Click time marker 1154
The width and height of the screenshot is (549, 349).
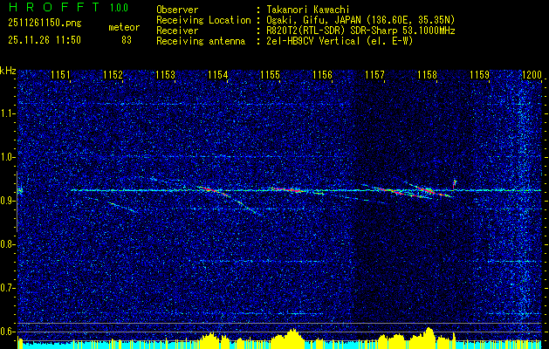click(218, 74)
